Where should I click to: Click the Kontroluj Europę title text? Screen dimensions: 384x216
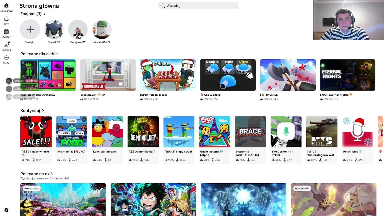click(x=104, y=151)
